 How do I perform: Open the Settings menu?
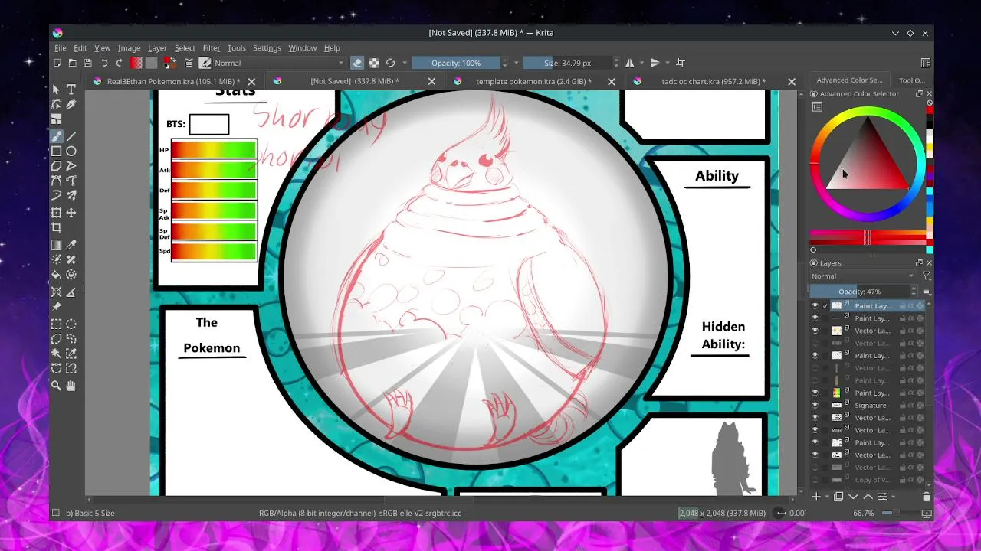click(267, 48)
